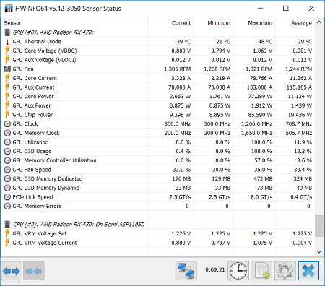325x286 pixels.
Task: Click the Minimum column header
Action: 219,23
